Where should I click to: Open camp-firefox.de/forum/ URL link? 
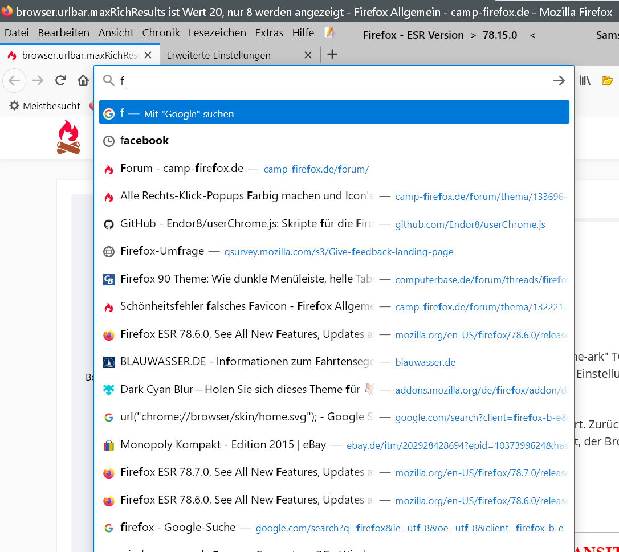[316, 169]
